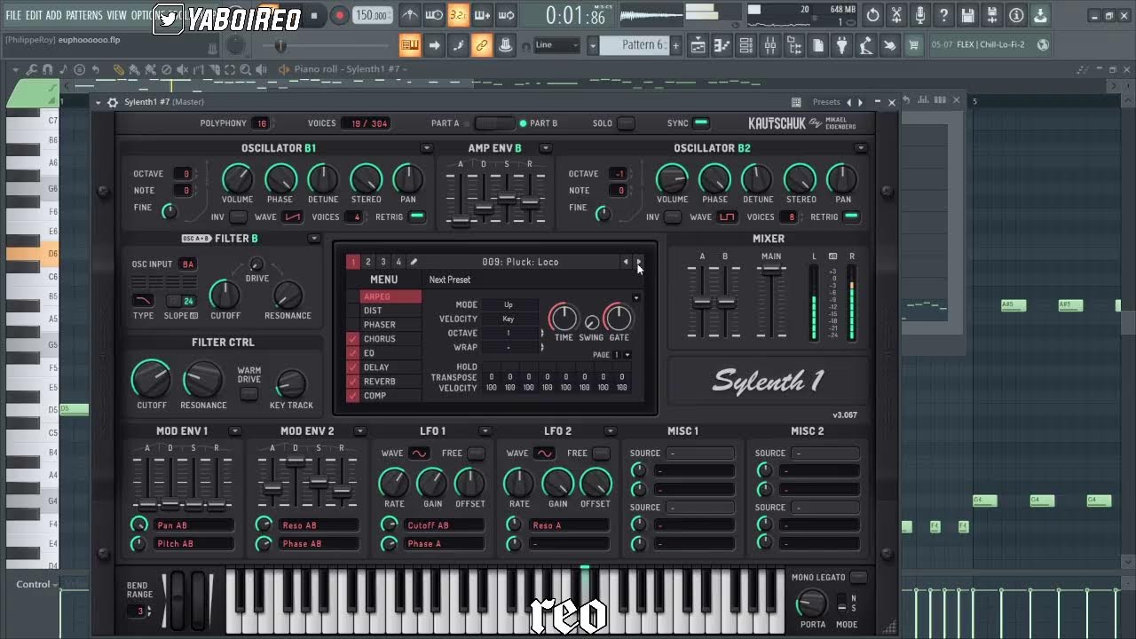
Task: Open LFO 1 dropdown arrow
Action: (485, 431)
